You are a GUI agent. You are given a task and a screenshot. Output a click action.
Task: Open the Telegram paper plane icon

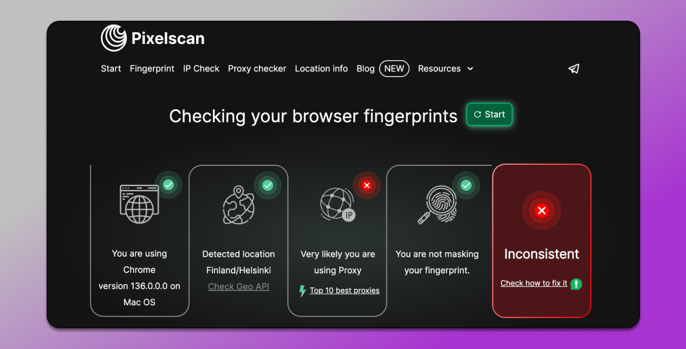[573, 69]
